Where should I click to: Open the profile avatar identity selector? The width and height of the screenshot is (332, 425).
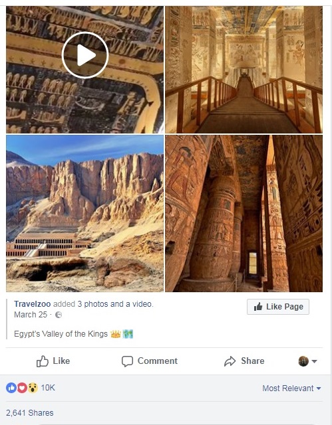coord(303,361)
